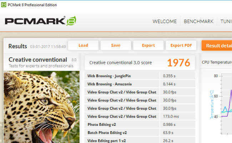
Task: Click the PCMARK 8 logo
Action: click(41, 21)
